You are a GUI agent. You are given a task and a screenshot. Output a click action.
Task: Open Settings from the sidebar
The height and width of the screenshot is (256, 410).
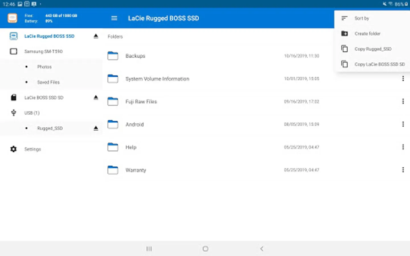(33, 149)
